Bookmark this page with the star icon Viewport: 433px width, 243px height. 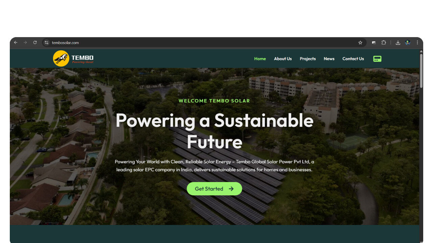360,43
